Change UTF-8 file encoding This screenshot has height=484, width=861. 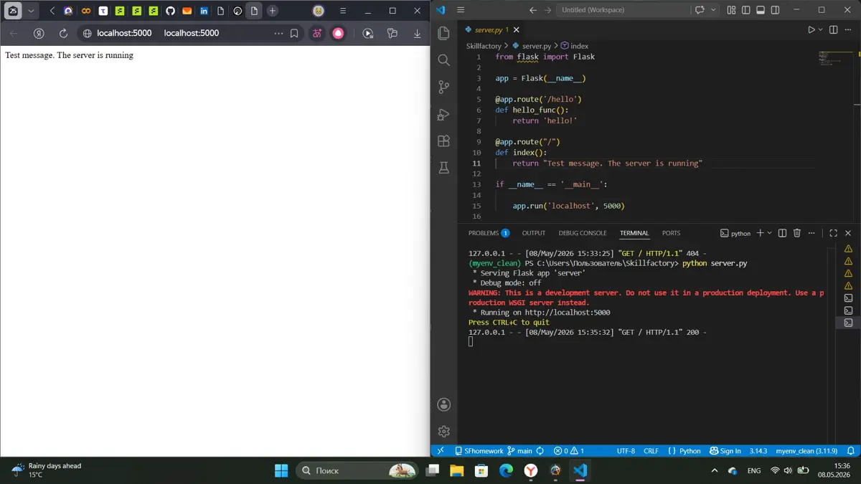click(626, 451)
